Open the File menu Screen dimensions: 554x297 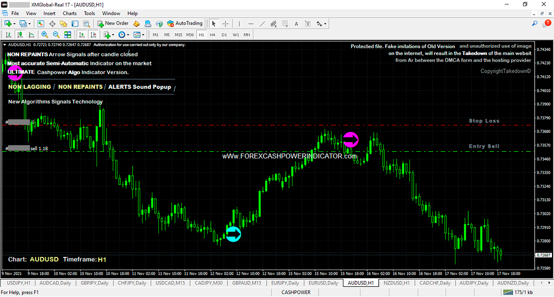[15, 13]
